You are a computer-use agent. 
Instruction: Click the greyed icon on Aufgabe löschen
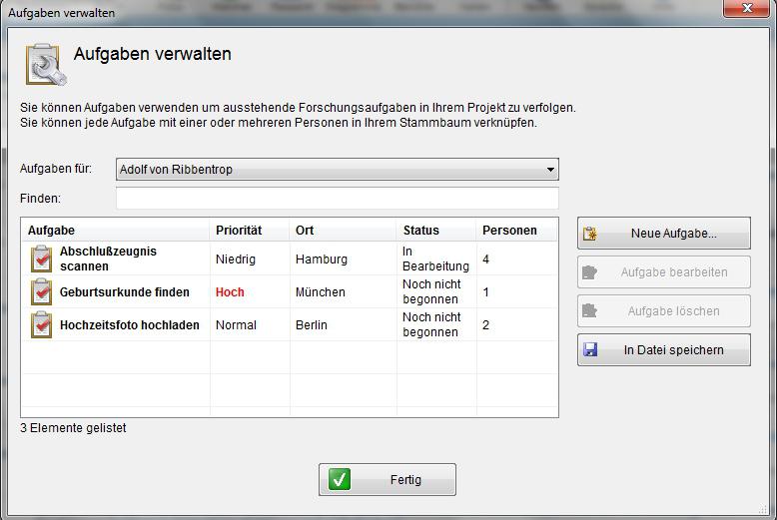point(589,311)
